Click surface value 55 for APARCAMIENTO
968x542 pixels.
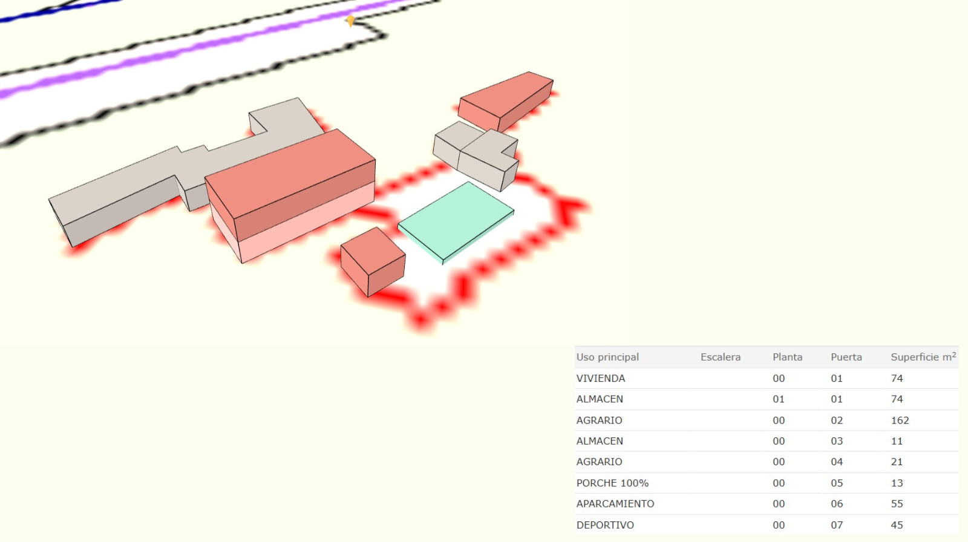coord(897,503)
